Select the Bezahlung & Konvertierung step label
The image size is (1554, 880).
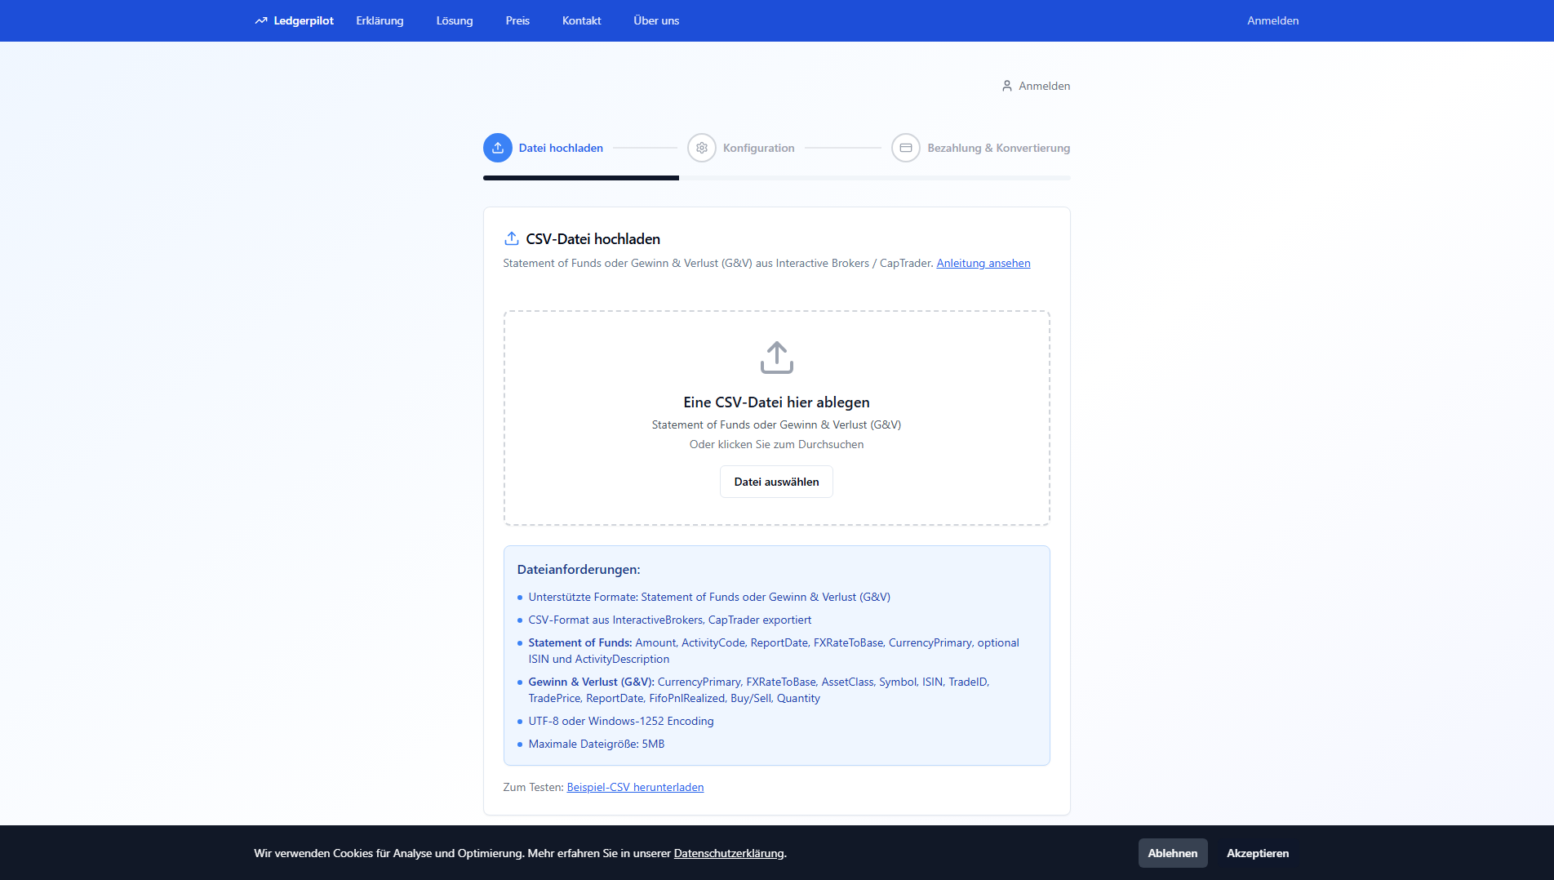pos(998,148)
